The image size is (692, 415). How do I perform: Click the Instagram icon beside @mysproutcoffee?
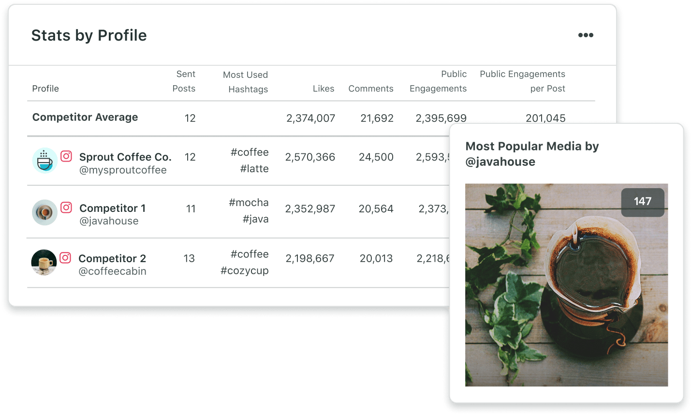click(66, 156)
